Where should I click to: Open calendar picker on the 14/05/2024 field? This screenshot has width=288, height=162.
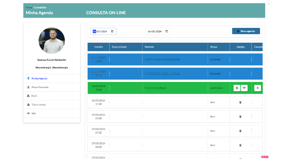tap(166, 31)
